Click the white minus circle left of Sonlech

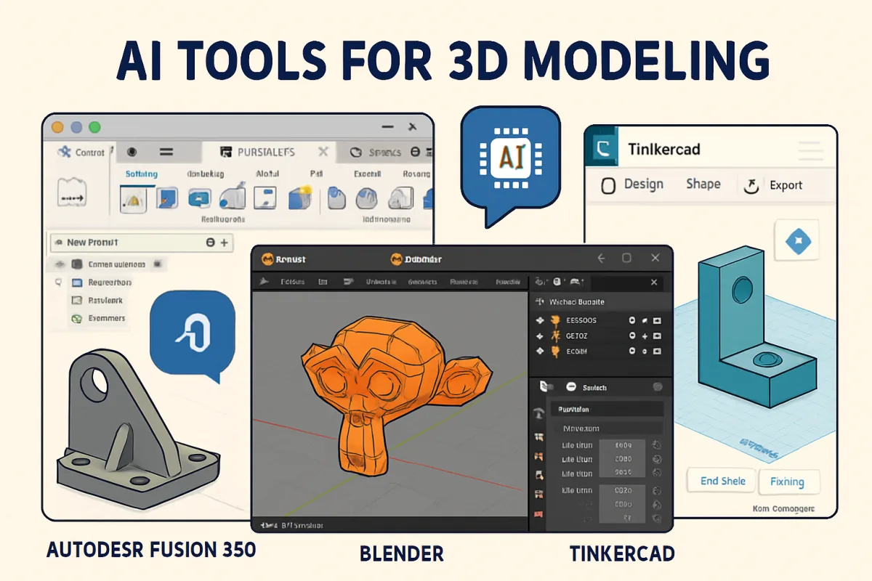(571, 387)
